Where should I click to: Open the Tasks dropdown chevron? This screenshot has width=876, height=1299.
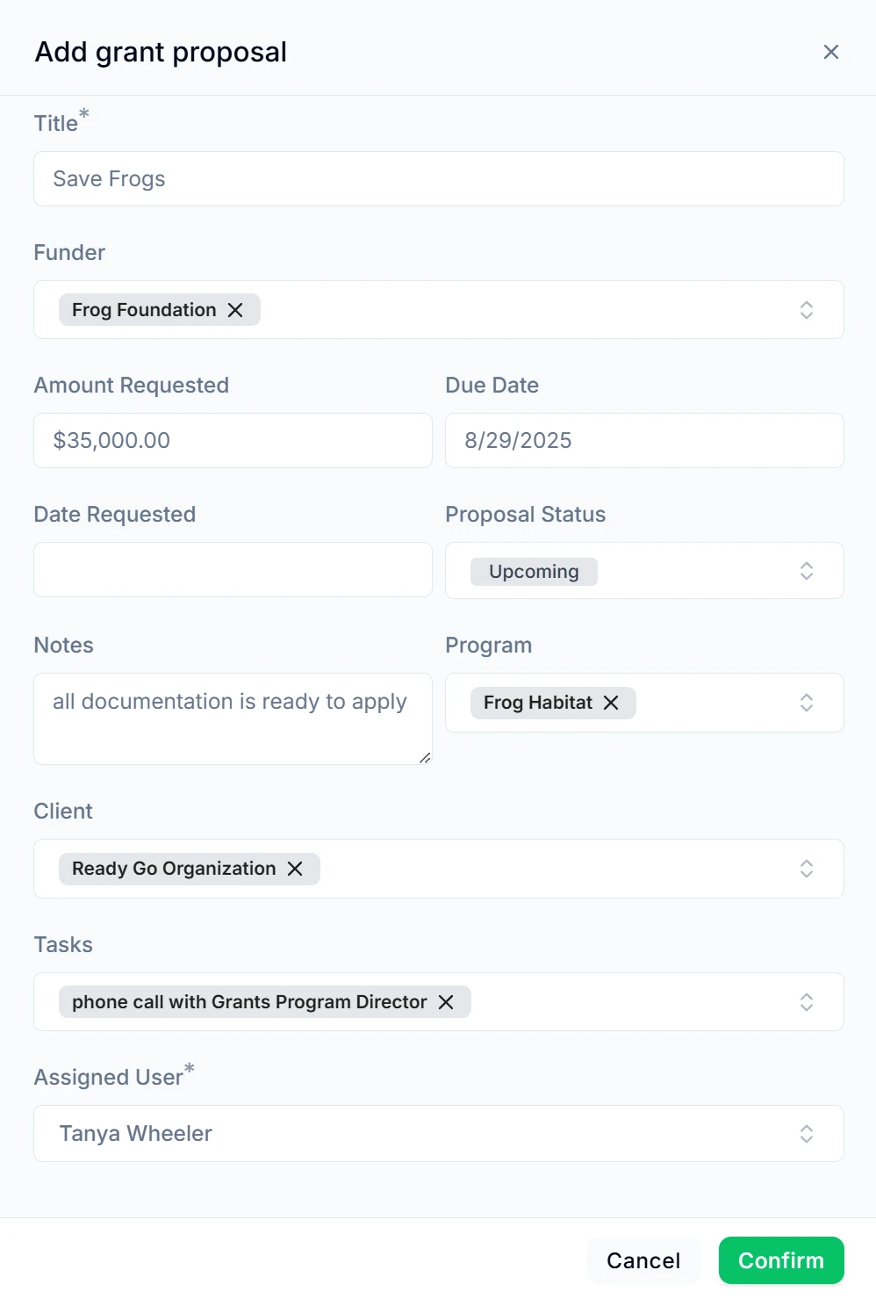pos(806,1002)
